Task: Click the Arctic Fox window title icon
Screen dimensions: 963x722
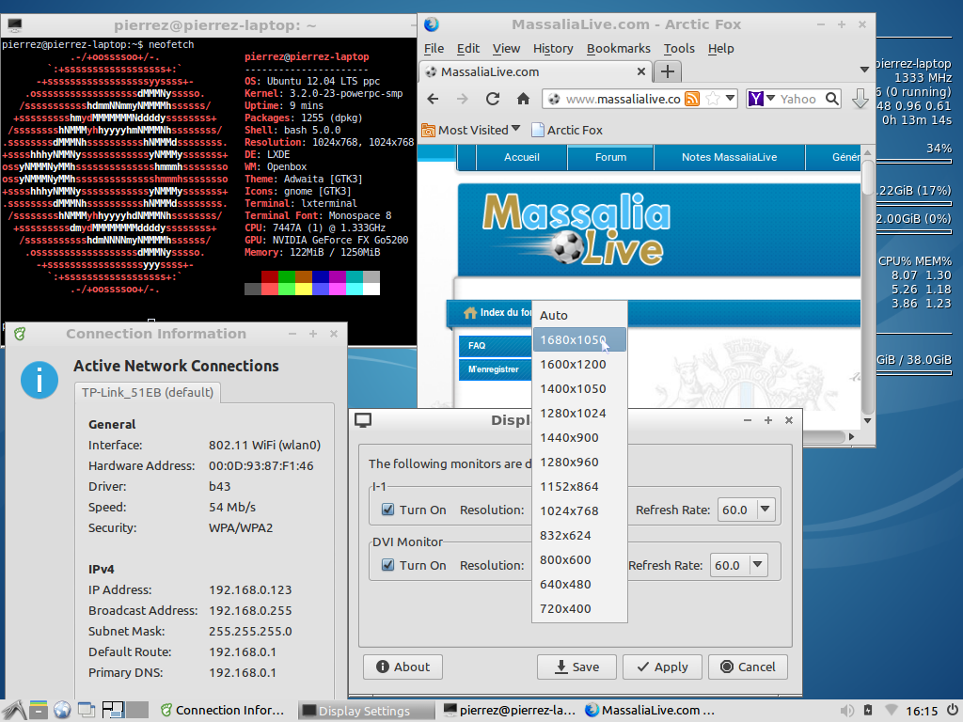Action: point(432,24)
